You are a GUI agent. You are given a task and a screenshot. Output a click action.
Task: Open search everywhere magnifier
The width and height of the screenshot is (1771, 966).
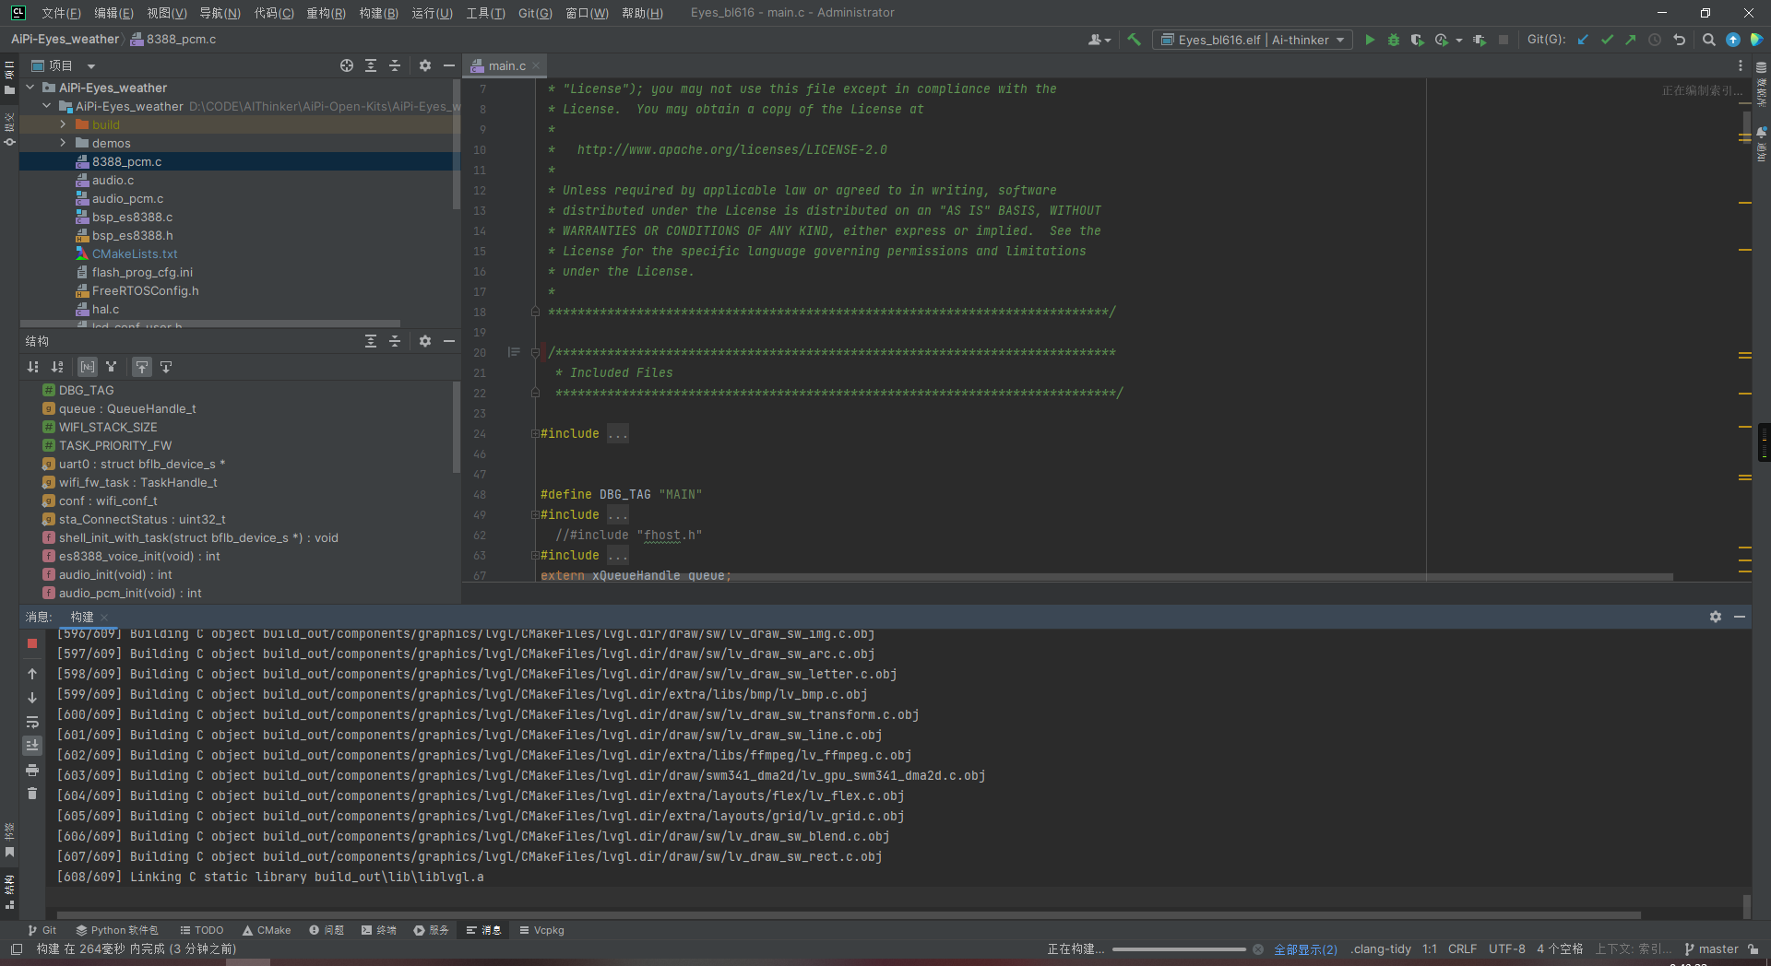[1709, 40]
